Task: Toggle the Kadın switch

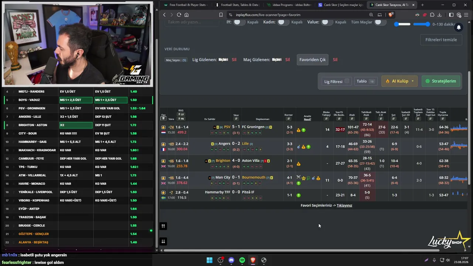Action: tap(283, 22)
